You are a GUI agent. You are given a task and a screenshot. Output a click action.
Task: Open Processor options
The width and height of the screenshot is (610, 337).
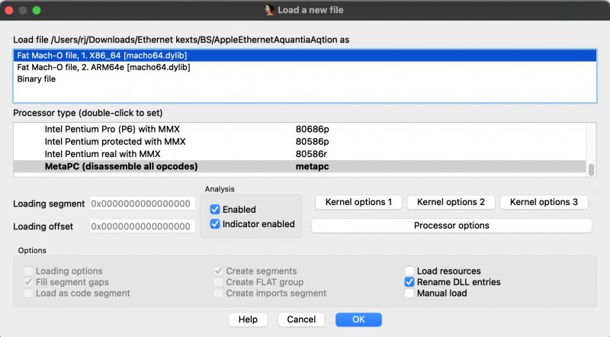click(x=451, y=226)
